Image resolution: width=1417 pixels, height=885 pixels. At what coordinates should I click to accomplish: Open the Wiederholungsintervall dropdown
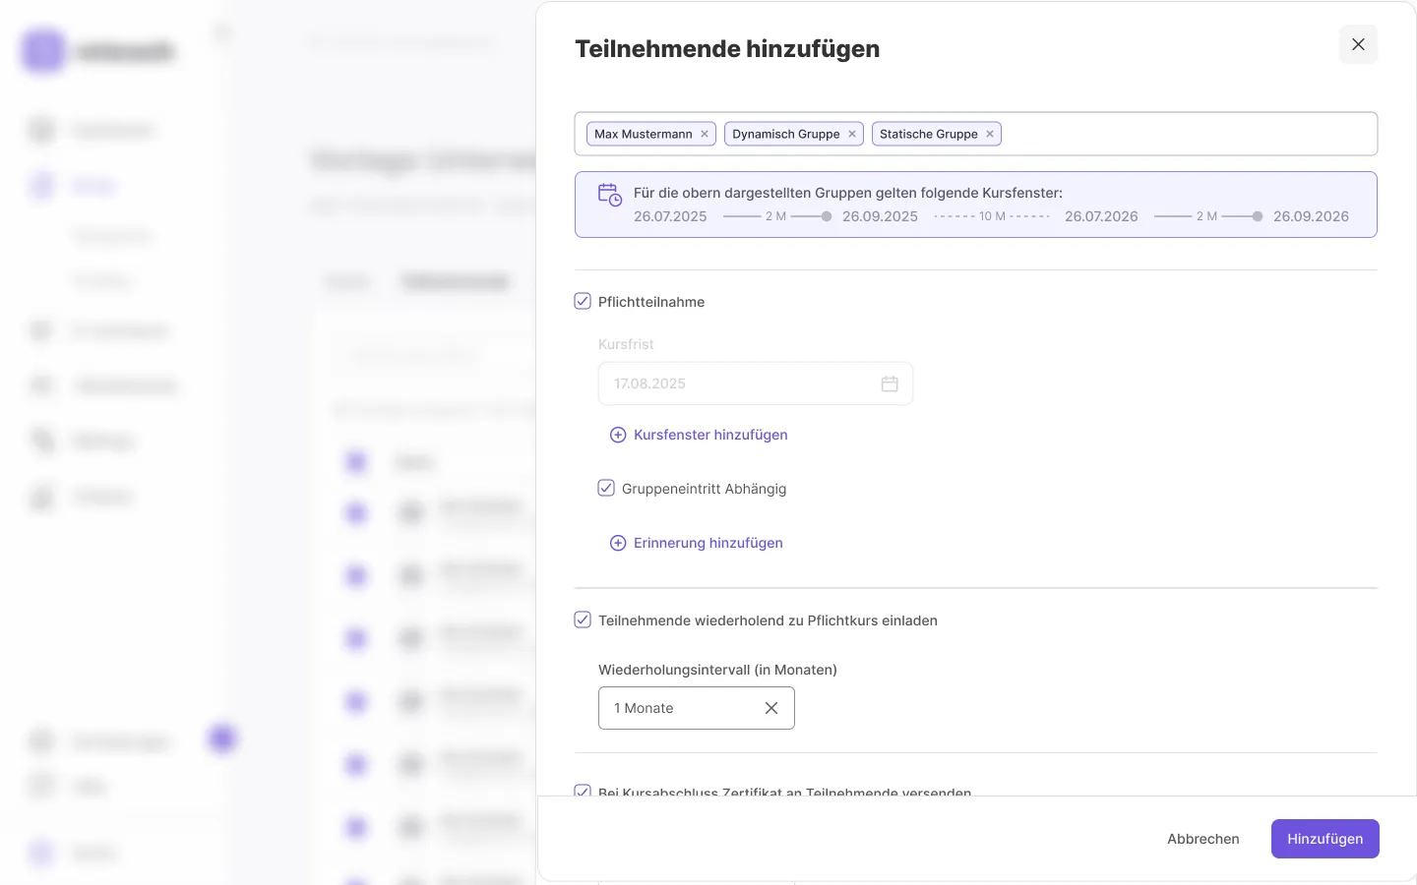point(679,708)
